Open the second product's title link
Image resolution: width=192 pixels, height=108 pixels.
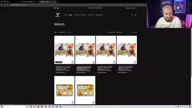tap(84, 69)
